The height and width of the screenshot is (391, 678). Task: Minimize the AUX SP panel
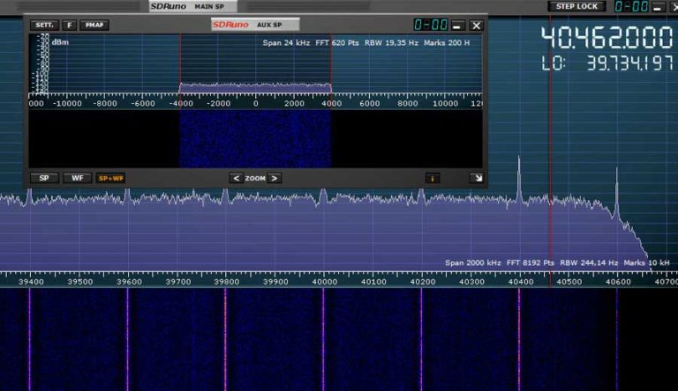(x=457, y=26)
